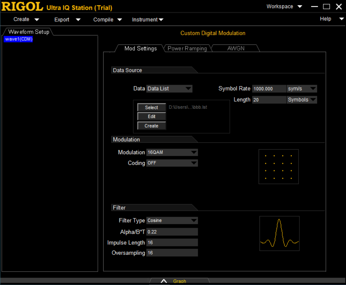Open the Export menu
The image size is (346, 285).
coord(67,20)
